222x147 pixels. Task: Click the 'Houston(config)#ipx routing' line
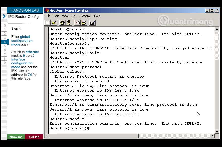click(x=83, y=39)
